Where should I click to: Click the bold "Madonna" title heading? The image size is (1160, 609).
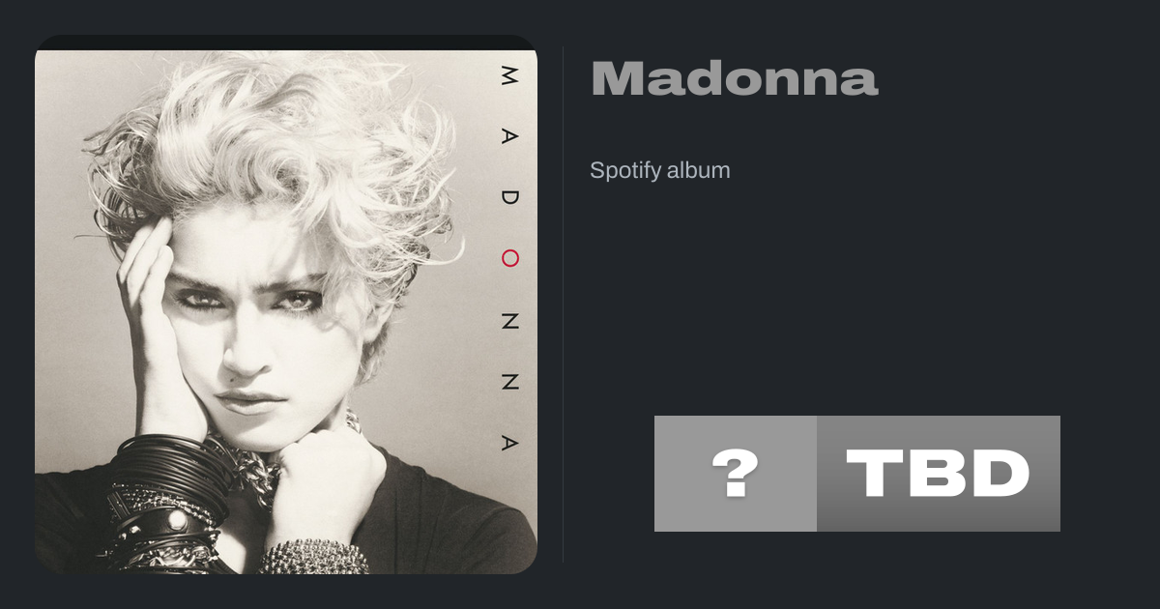point(735,79)
